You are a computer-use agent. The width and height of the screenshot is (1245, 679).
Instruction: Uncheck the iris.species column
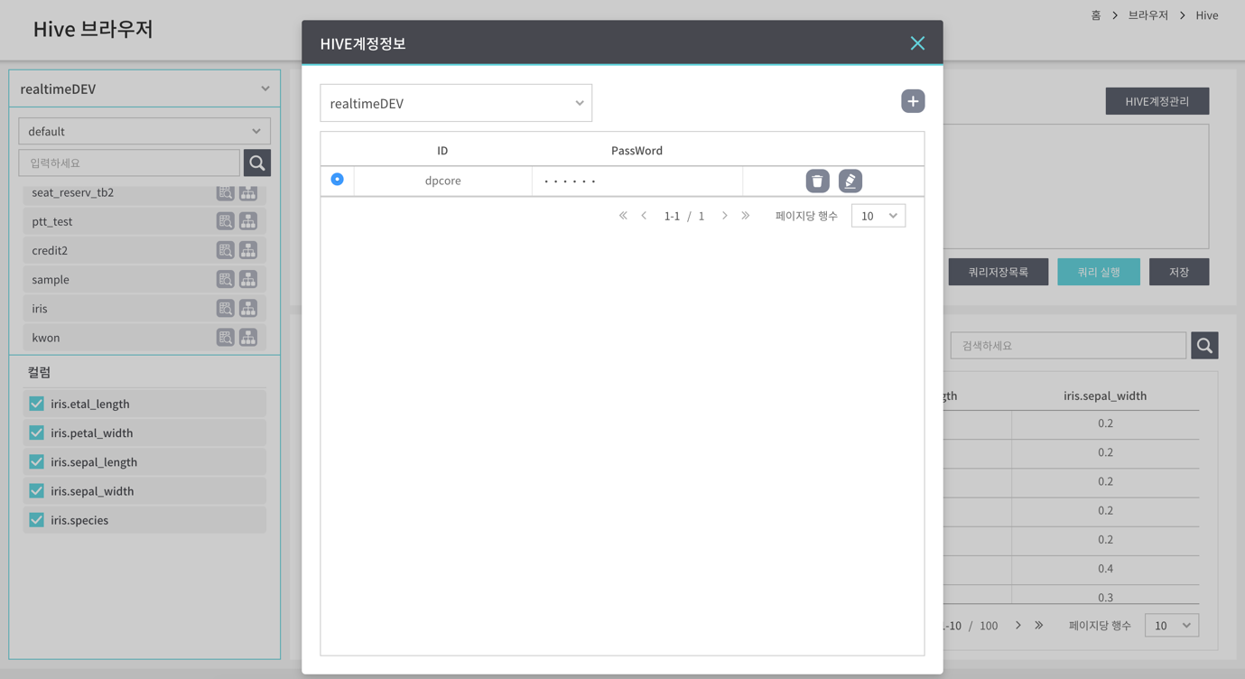(x=36, y=519)
